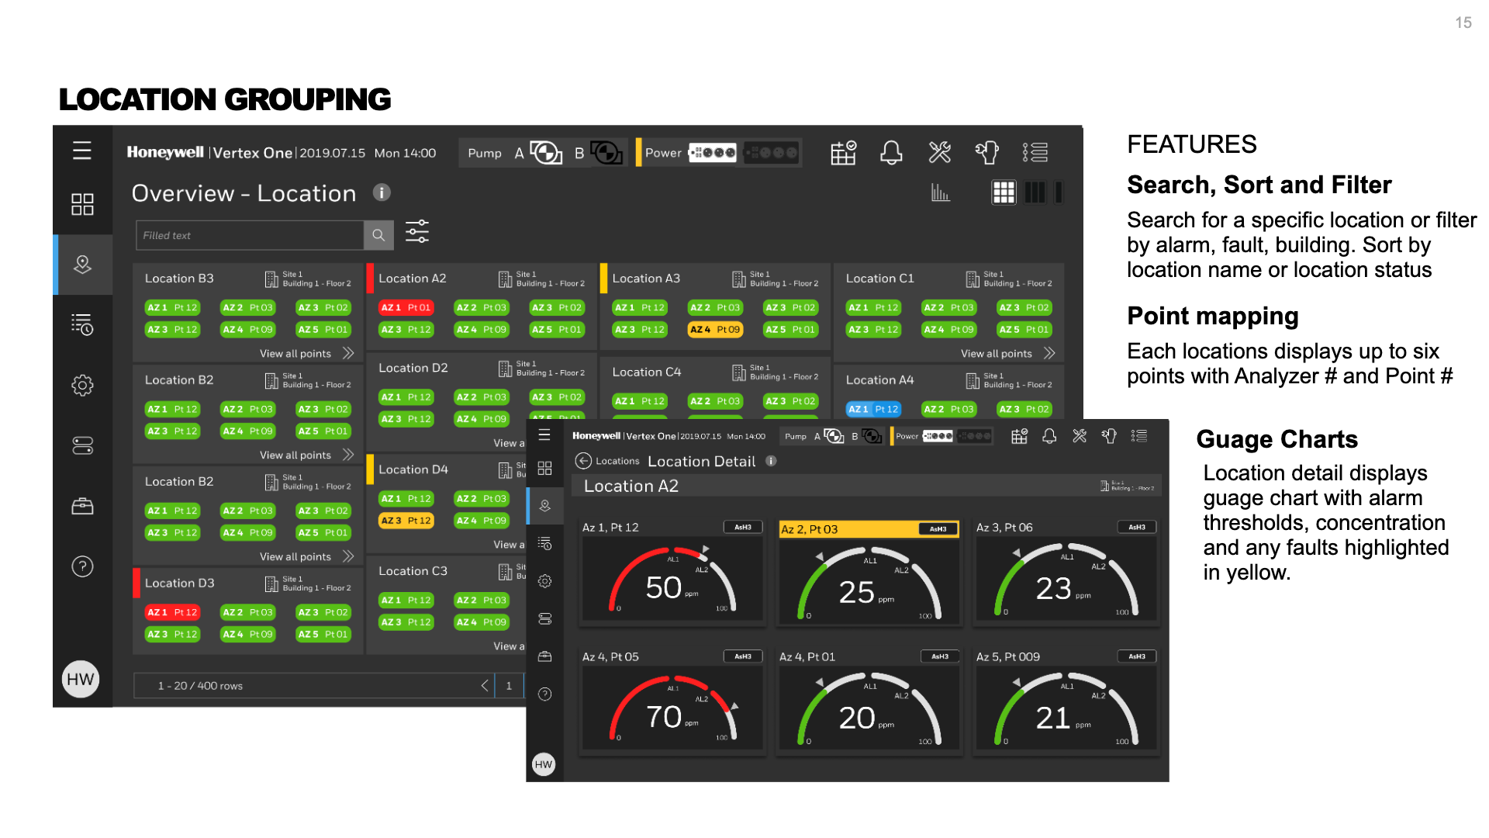Image resolution: width=1489 pixels, height=838 pixels.
Task: Open the hamburger menu in Overview screen
Action: tap(82, 151)
